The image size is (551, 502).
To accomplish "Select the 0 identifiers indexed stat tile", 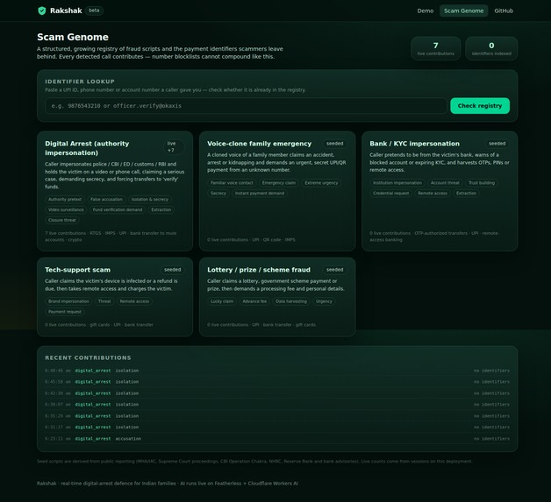I will (x=491, y=48).
